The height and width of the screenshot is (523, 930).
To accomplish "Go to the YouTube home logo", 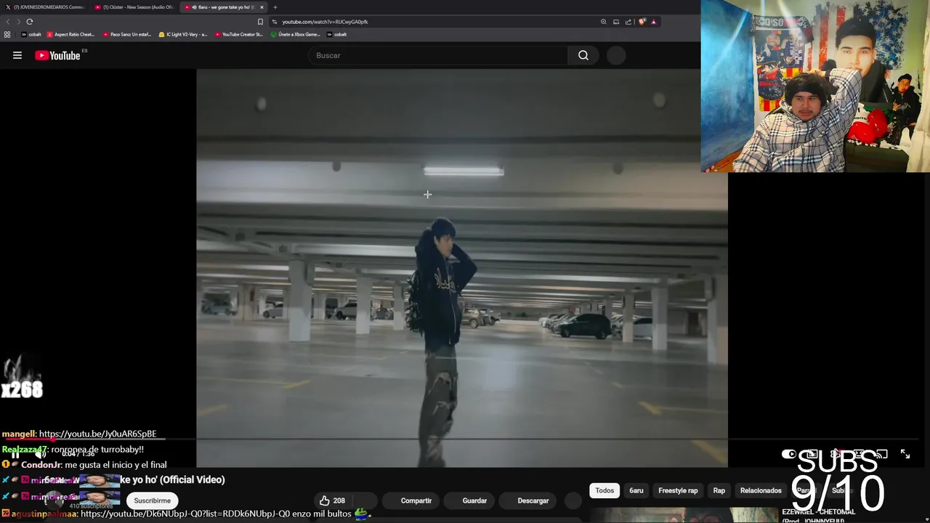I will coord(57,55).
